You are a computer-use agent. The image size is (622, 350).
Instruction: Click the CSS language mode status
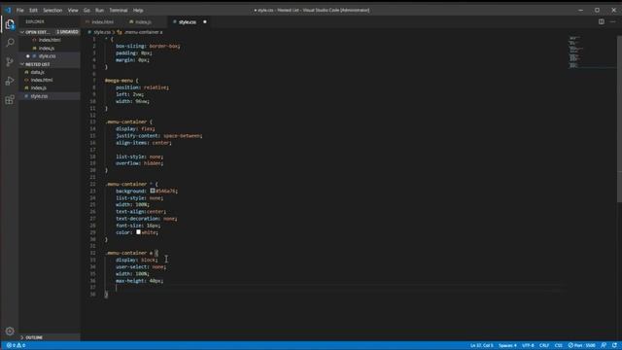558,345
